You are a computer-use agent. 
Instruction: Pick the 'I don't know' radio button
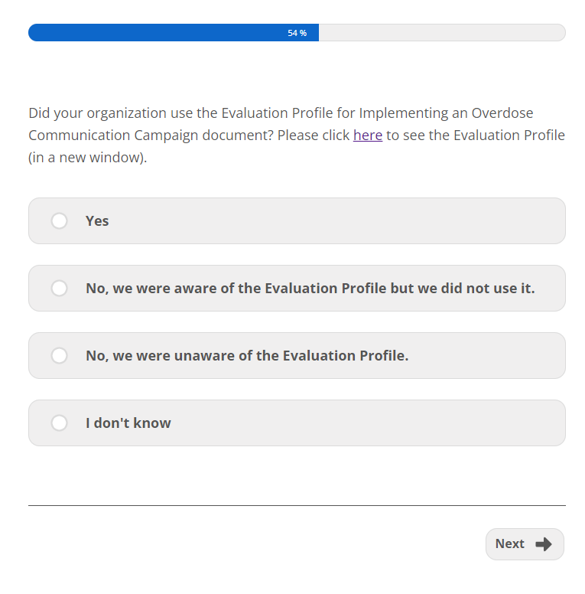[60, 423]
